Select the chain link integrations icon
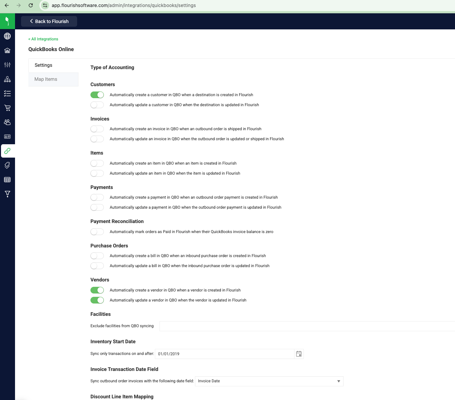The image size is (455, 400). coord(7,151)
